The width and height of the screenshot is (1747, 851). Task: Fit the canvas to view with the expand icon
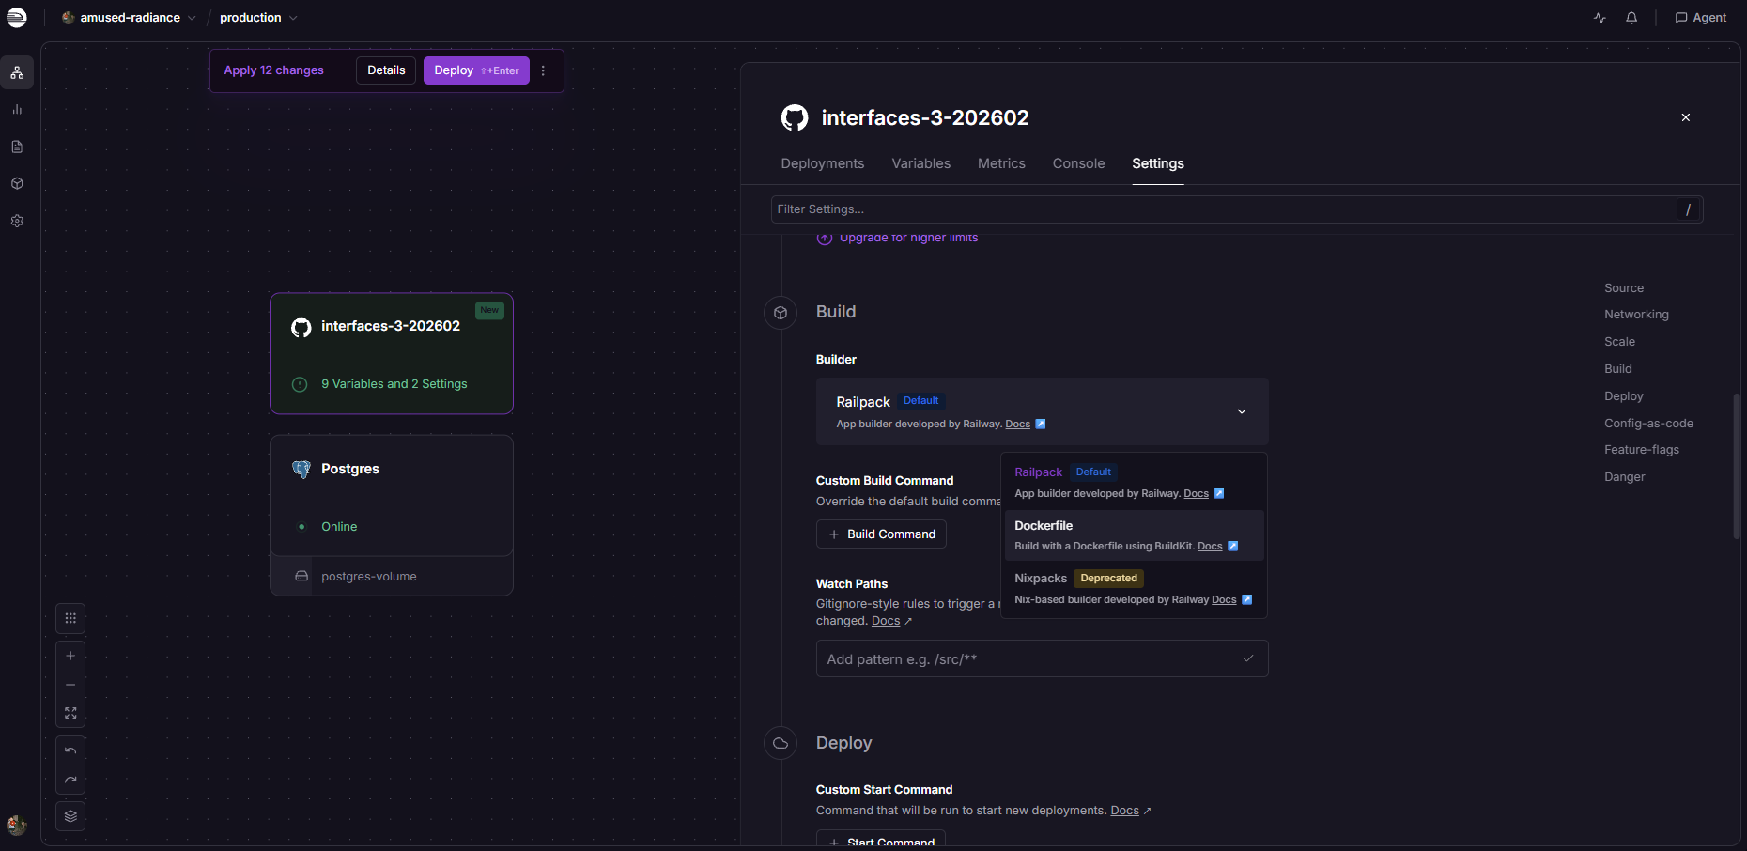pos(70,714)
